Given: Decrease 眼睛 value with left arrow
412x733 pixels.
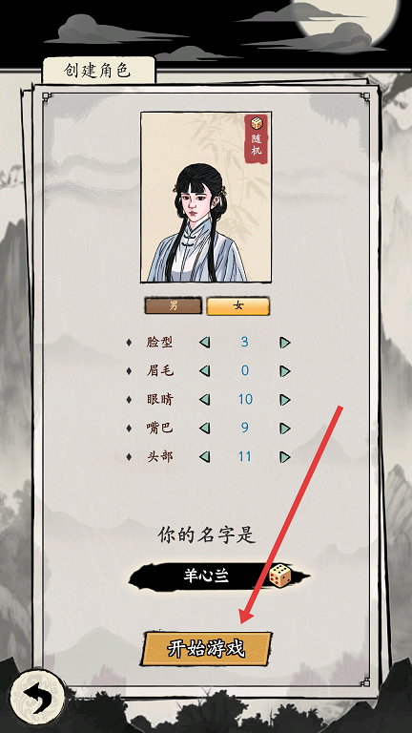Looking at the screenshot, I should 204,400.
